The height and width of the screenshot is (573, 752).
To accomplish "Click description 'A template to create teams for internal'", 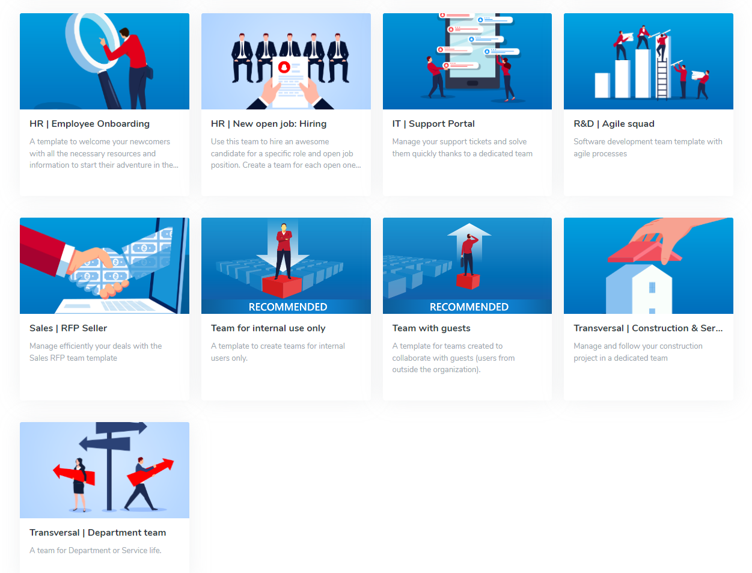I will (x=278, y=346).
